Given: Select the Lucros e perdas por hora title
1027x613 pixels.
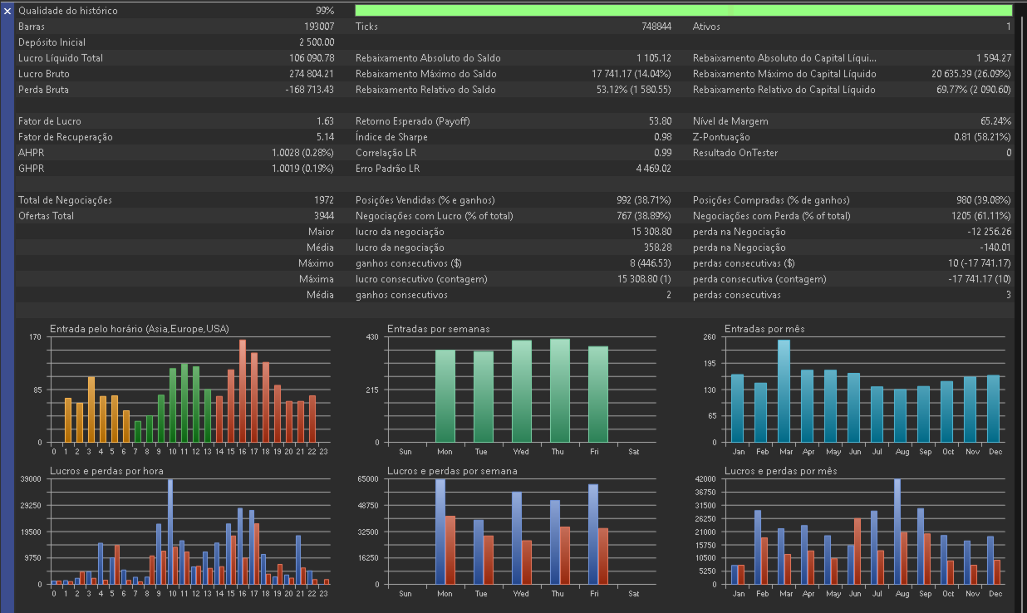Looking at the screenshot, I should coord(106,471).
